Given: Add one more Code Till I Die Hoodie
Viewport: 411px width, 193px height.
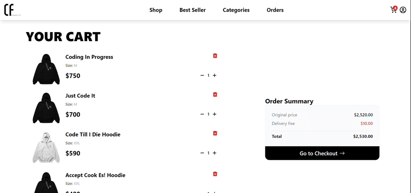Looking at the screenshot, I should (x=214, y=153).
